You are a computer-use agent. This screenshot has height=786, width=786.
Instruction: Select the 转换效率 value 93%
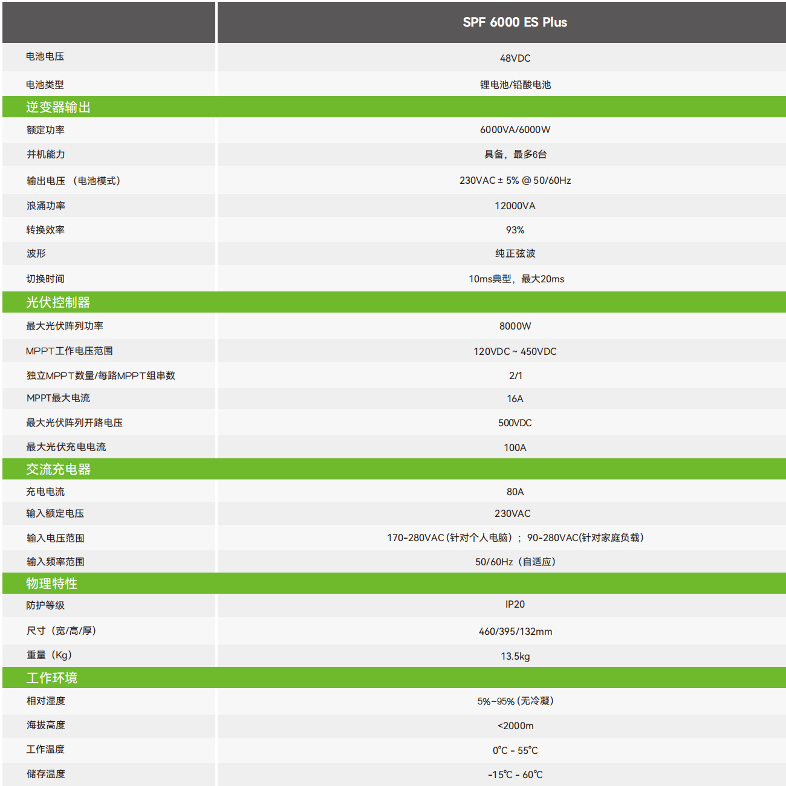tap(514, 230)
